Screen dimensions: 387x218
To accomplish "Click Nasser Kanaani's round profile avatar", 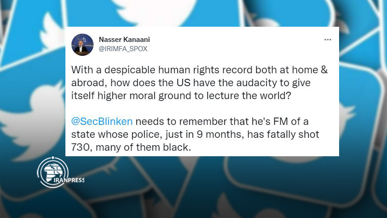I will click(82, 45).
